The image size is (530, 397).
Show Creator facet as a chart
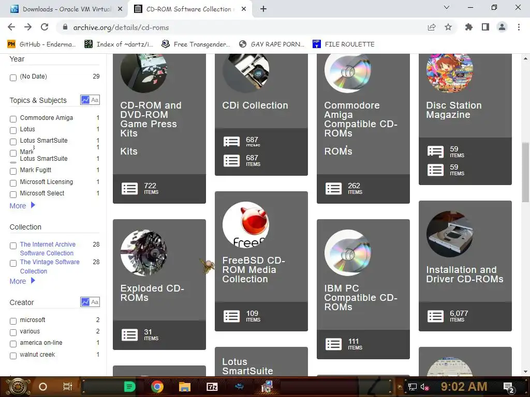pos(85,302)
